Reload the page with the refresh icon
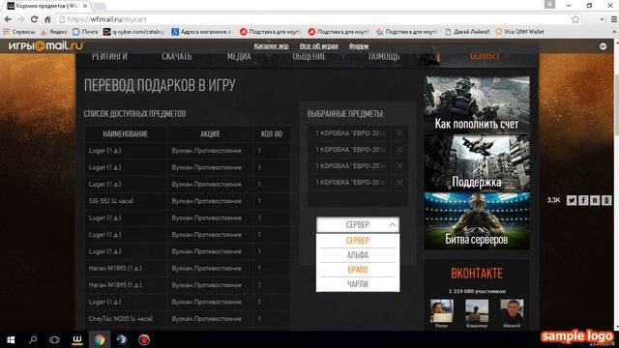619x348 pixels. click(35, 19)
